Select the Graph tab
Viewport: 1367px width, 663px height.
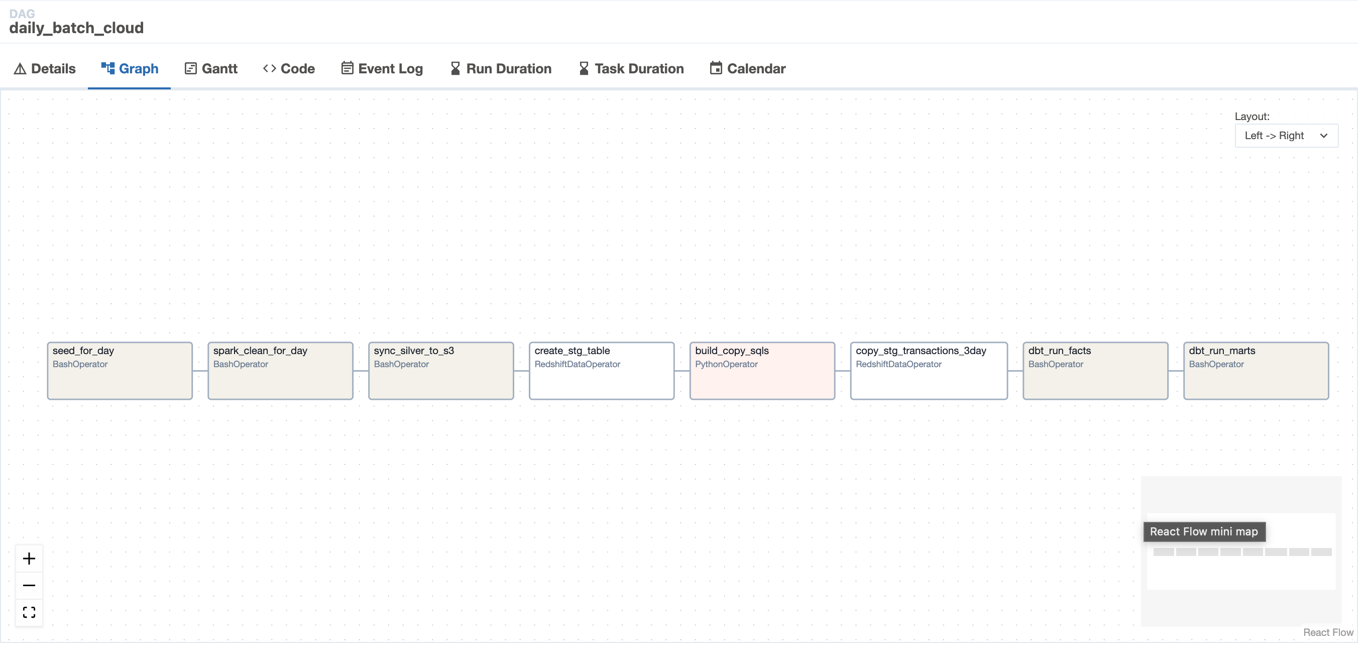tap(130, 68)
